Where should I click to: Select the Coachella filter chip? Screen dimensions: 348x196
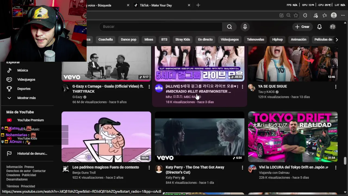(105, 39)
